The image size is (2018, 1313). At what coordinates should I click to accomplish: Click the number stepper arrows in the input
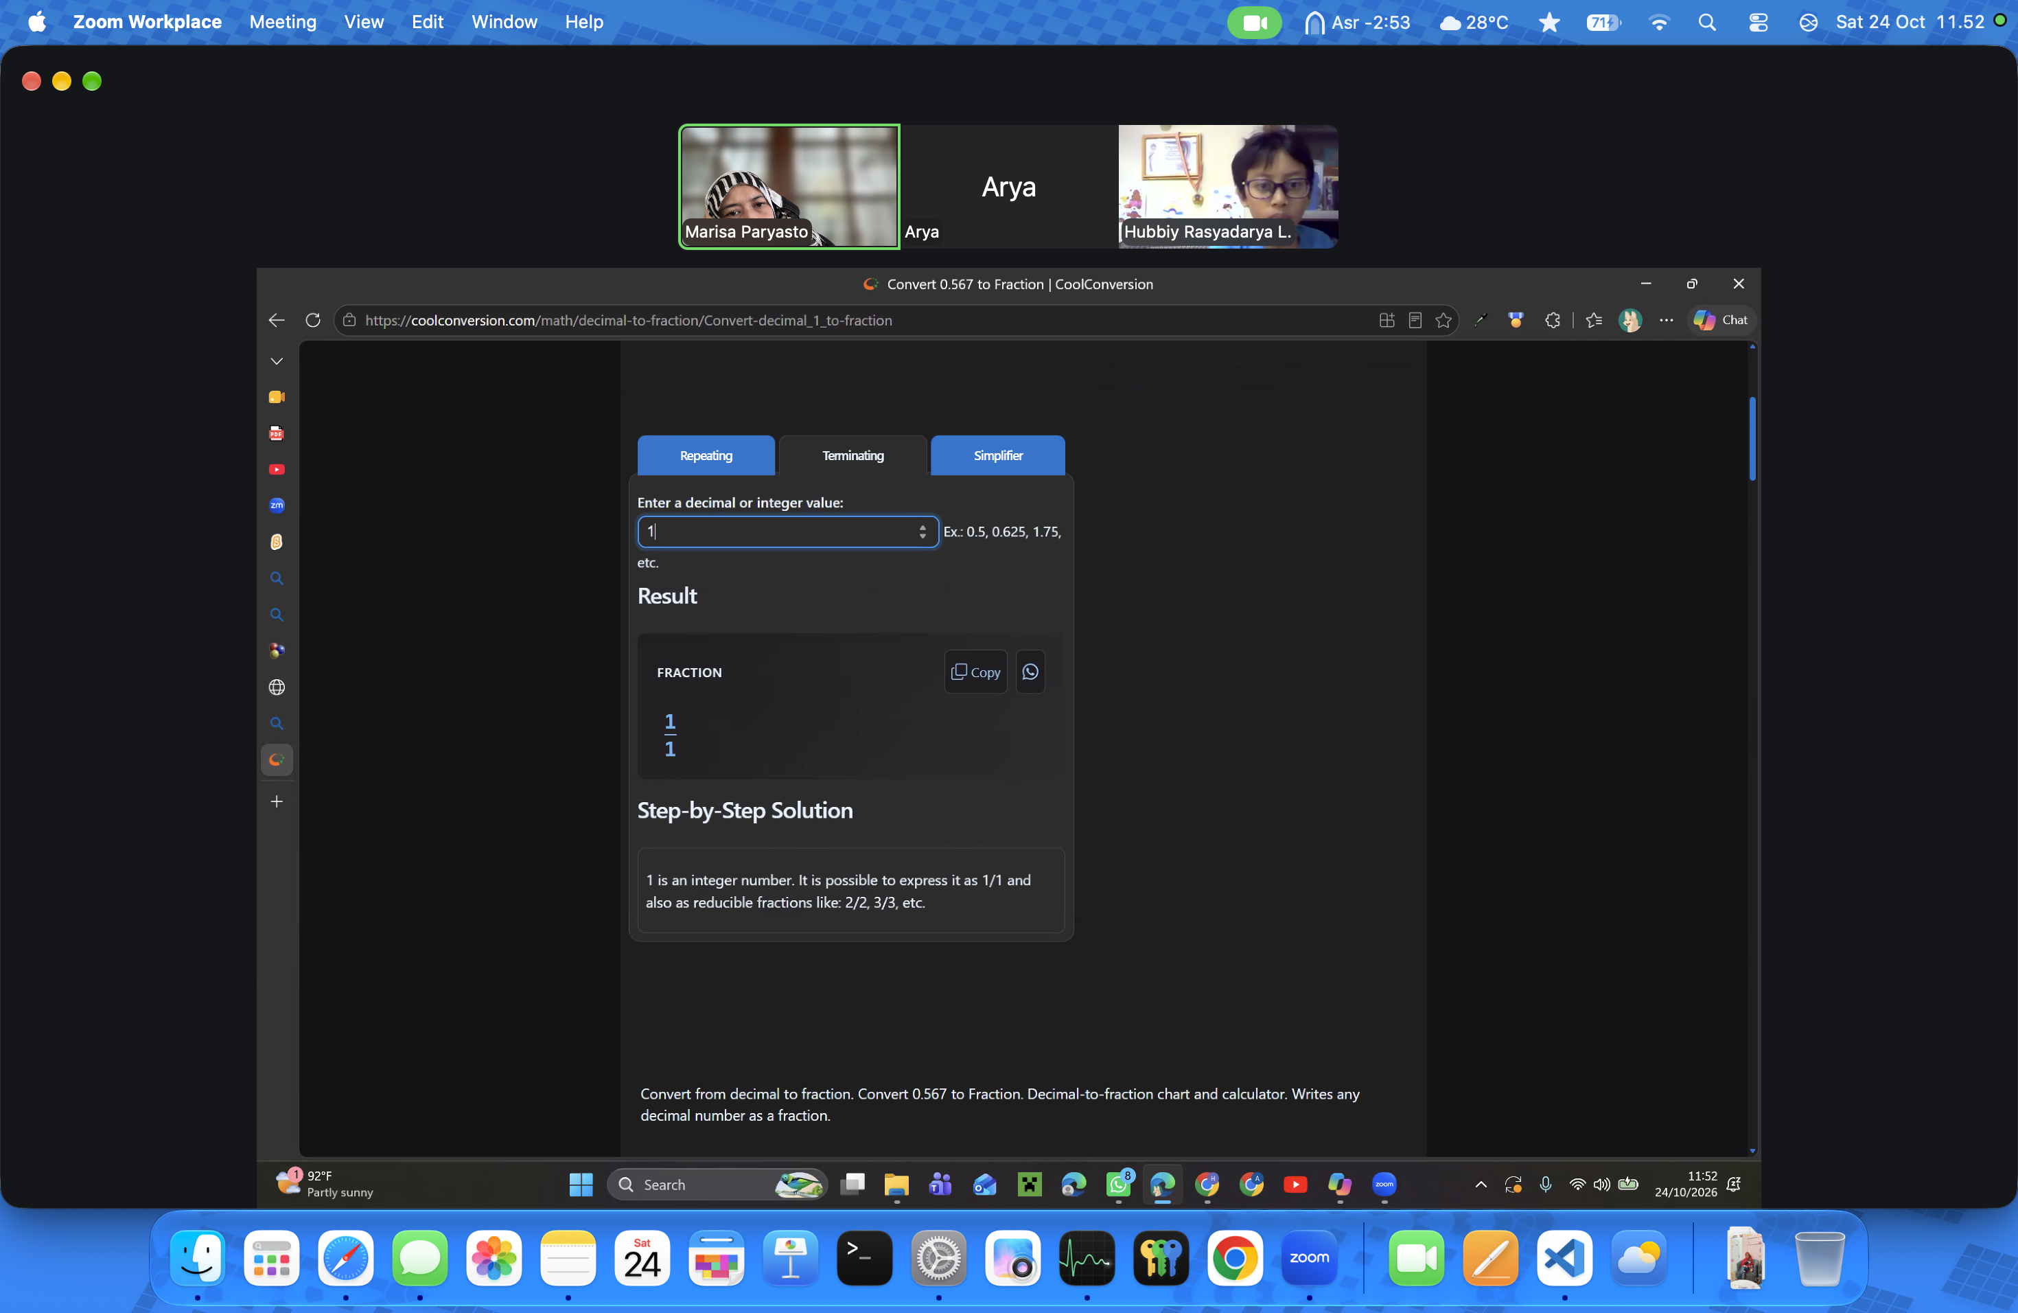(923, 532)
